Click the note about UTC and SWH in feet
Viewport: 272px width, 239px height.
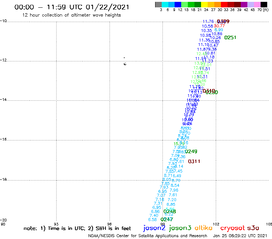(77, 228)
